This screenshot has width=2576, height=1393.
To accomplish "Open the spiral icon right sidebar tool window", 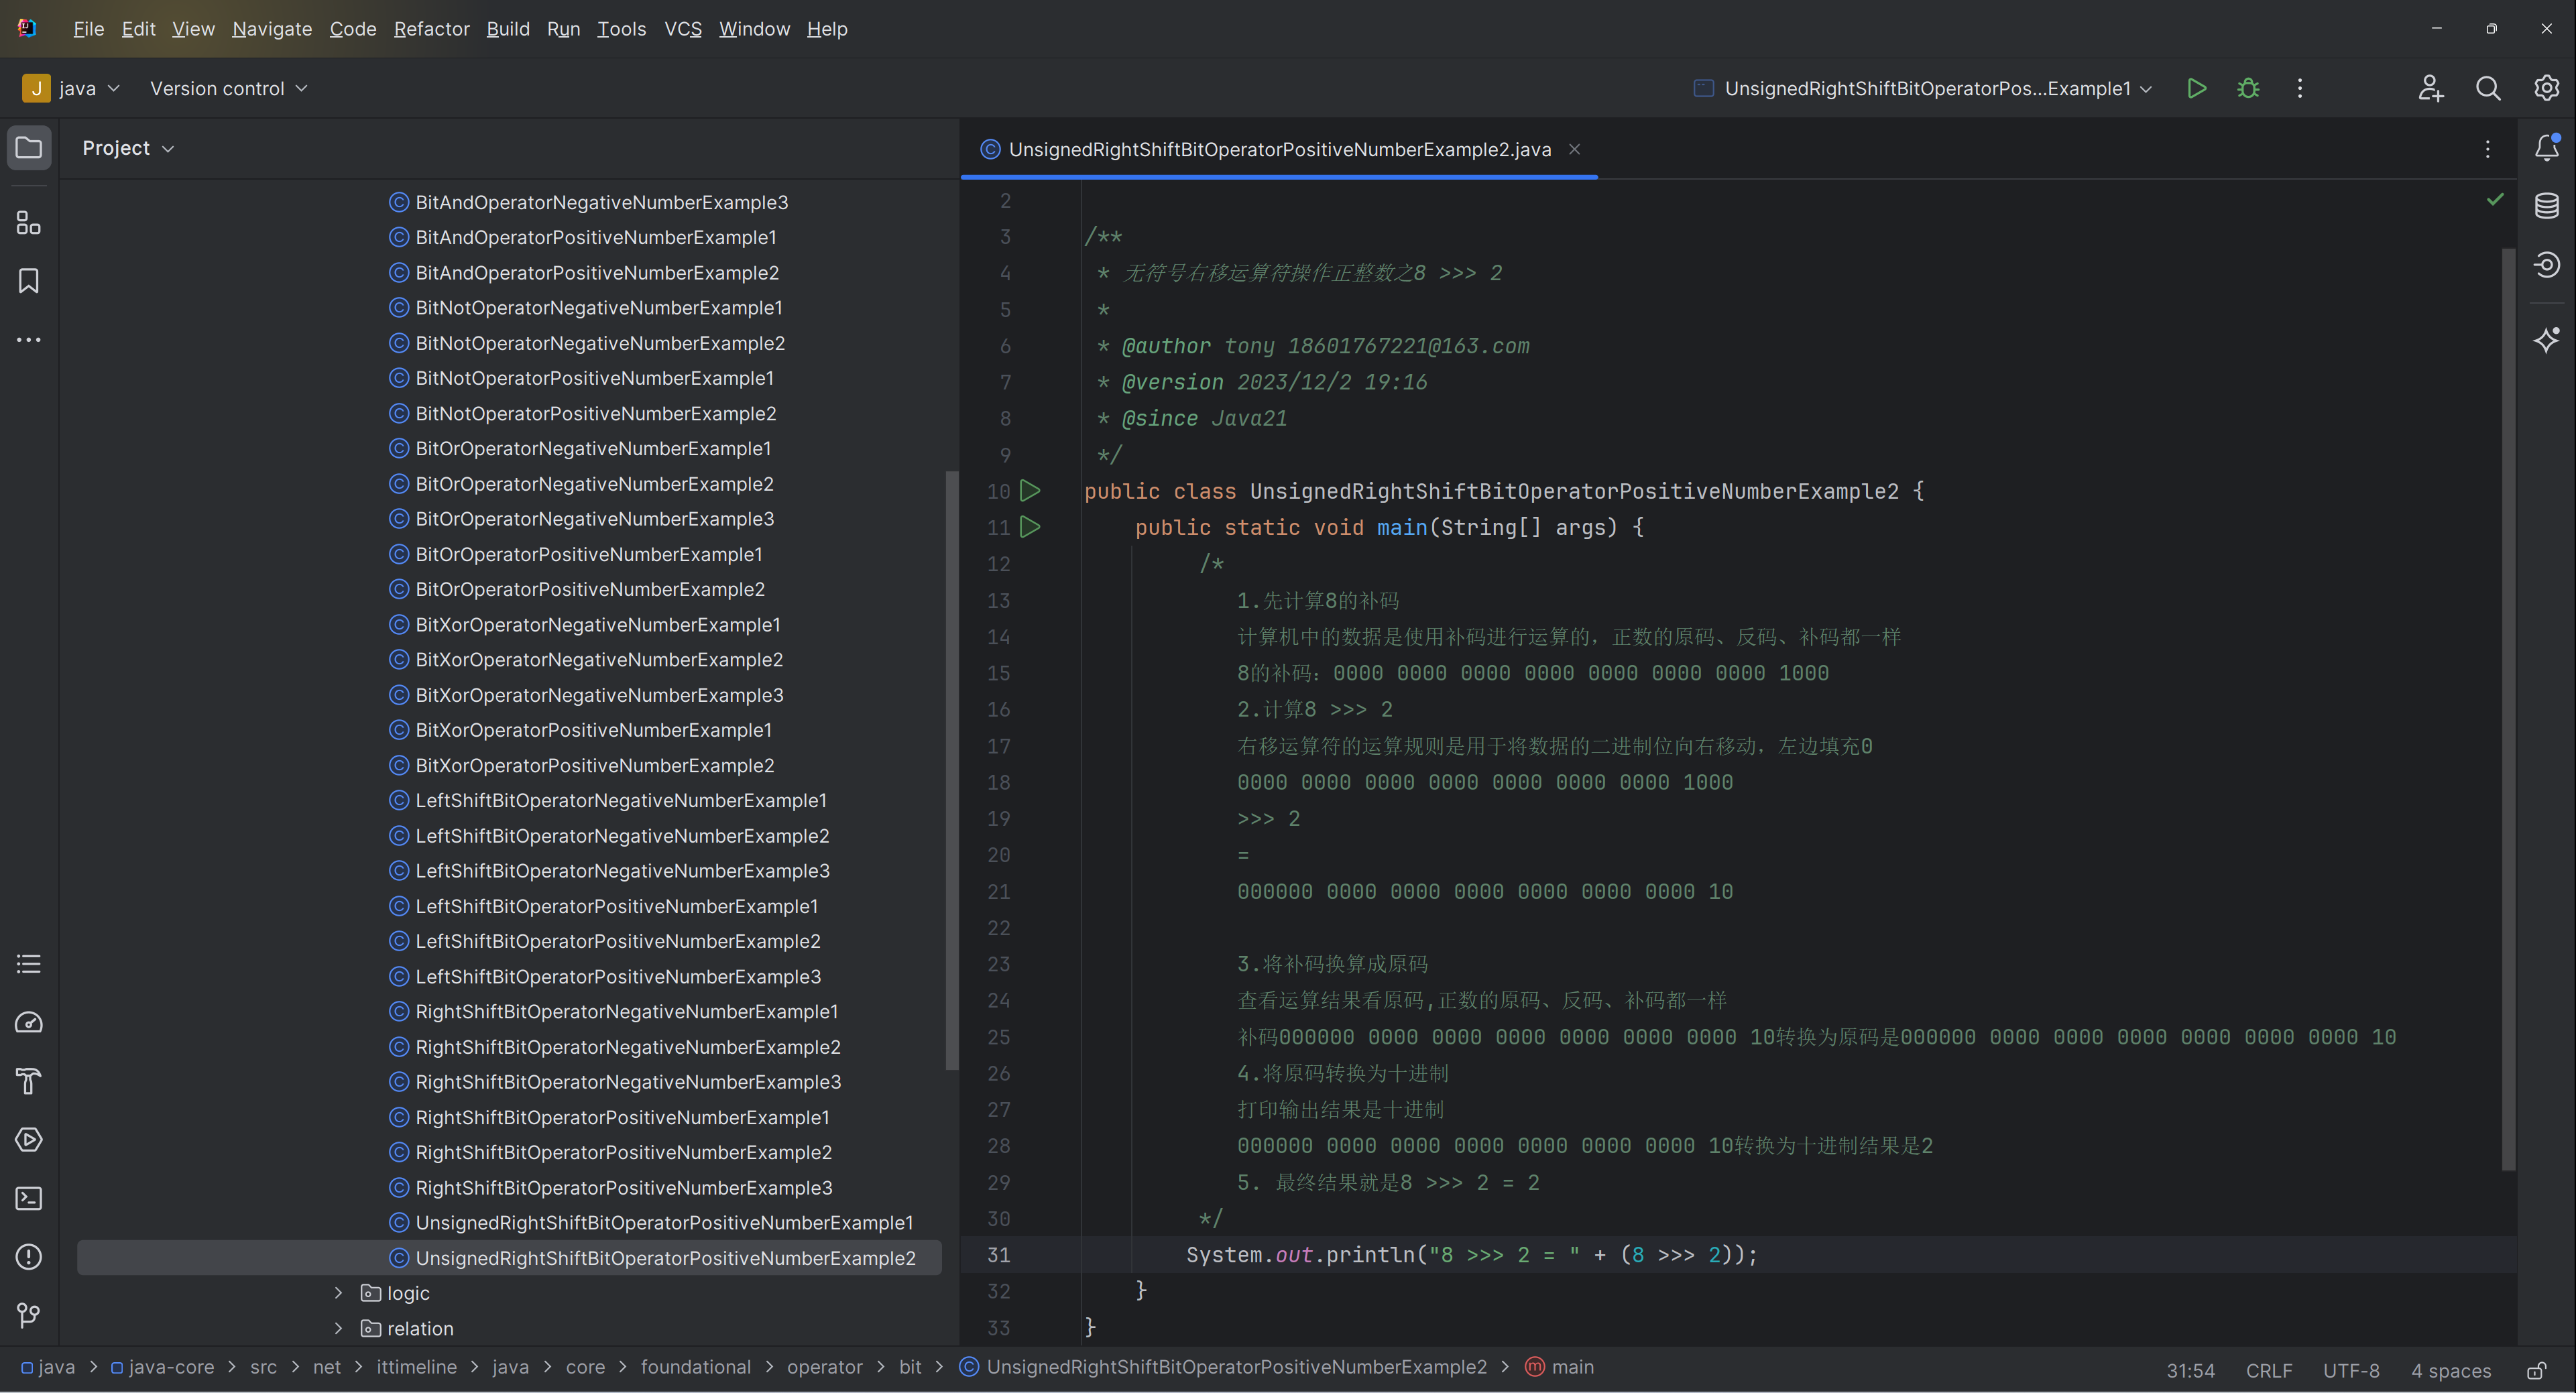I will (2546, 264).
